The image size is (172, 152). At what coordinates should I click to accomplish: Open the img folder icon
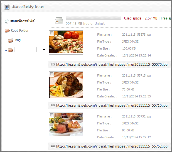tap(11, 40)
